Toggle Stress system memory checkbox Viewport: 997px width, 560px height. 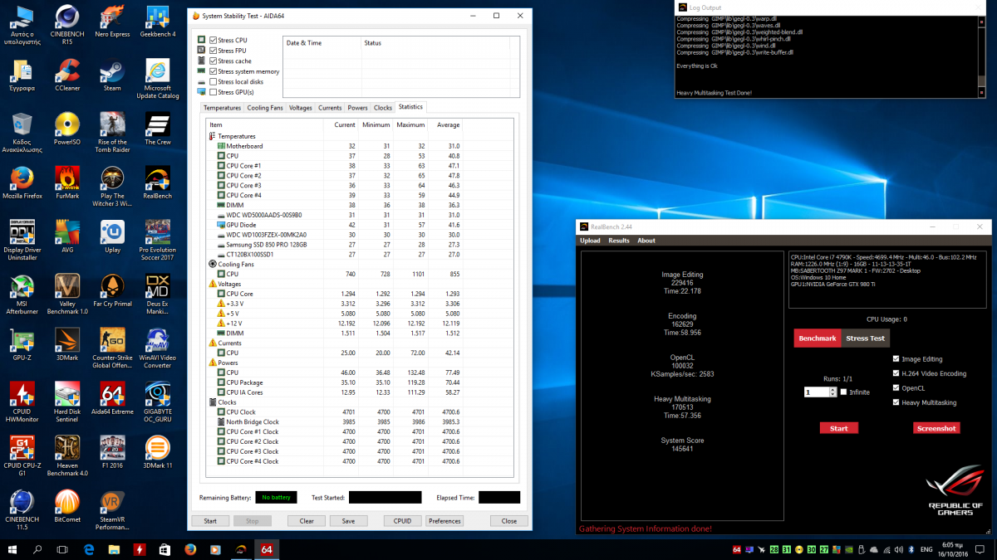coord(213,71)
